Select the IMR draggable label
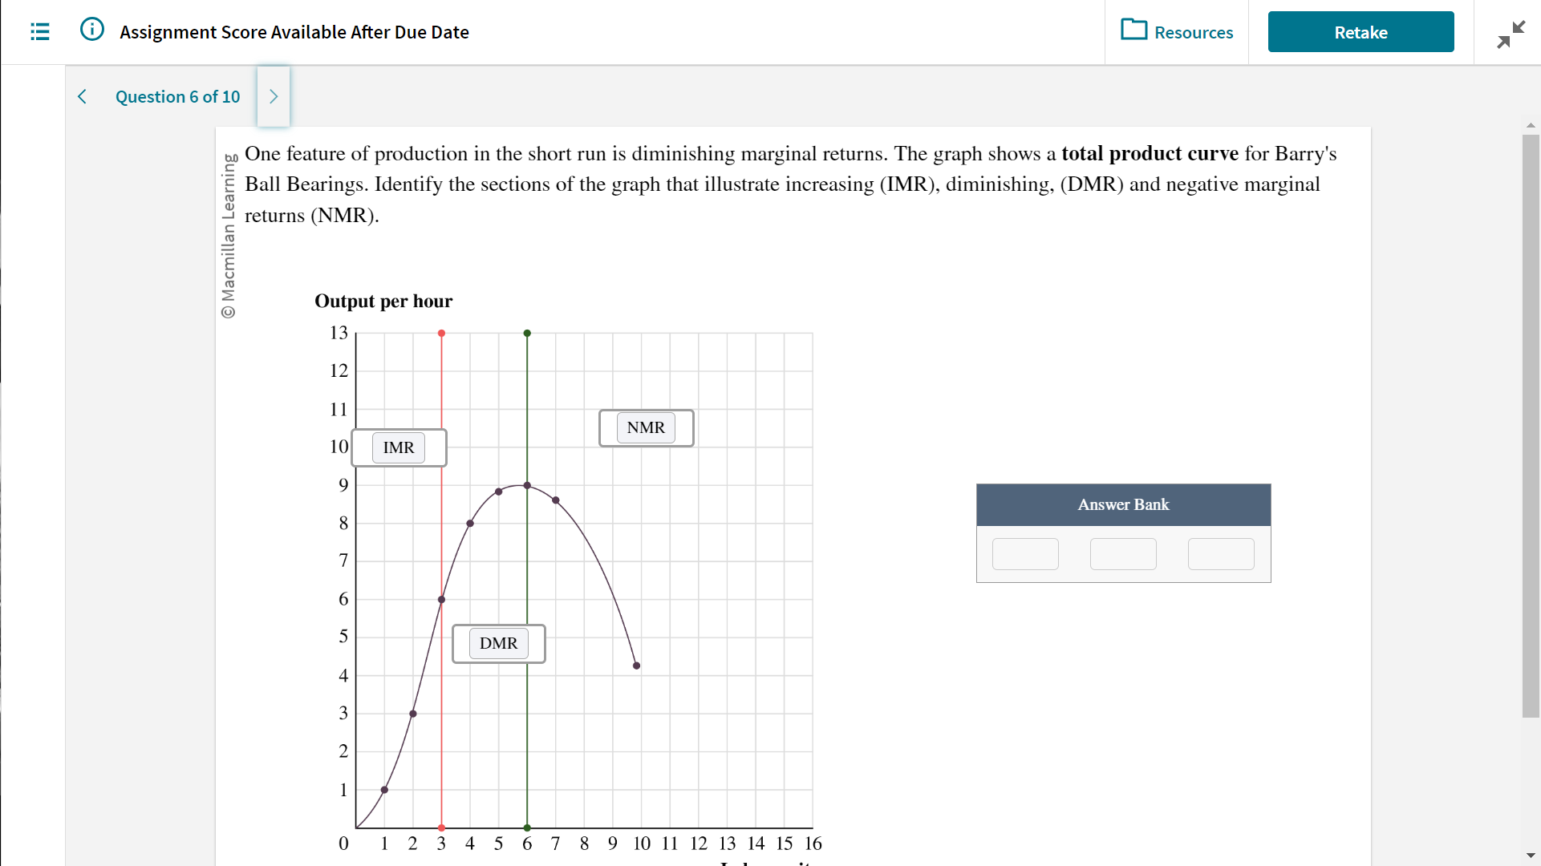 399,447
